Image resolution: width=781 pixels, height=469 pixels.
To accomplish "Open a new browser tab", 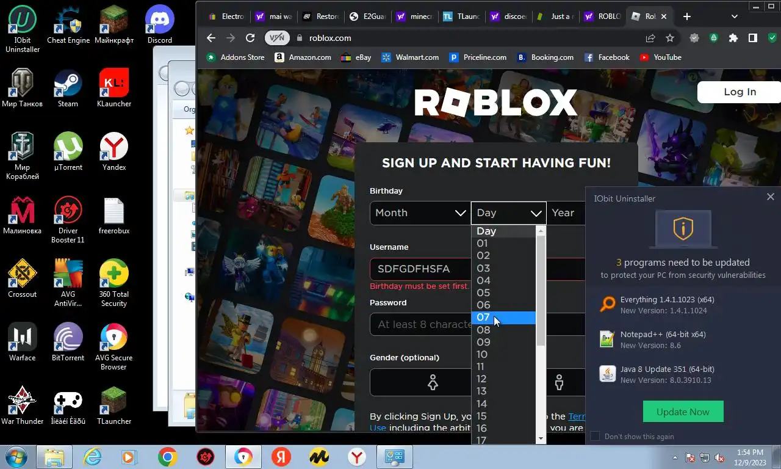I will (x=687, y=16).
